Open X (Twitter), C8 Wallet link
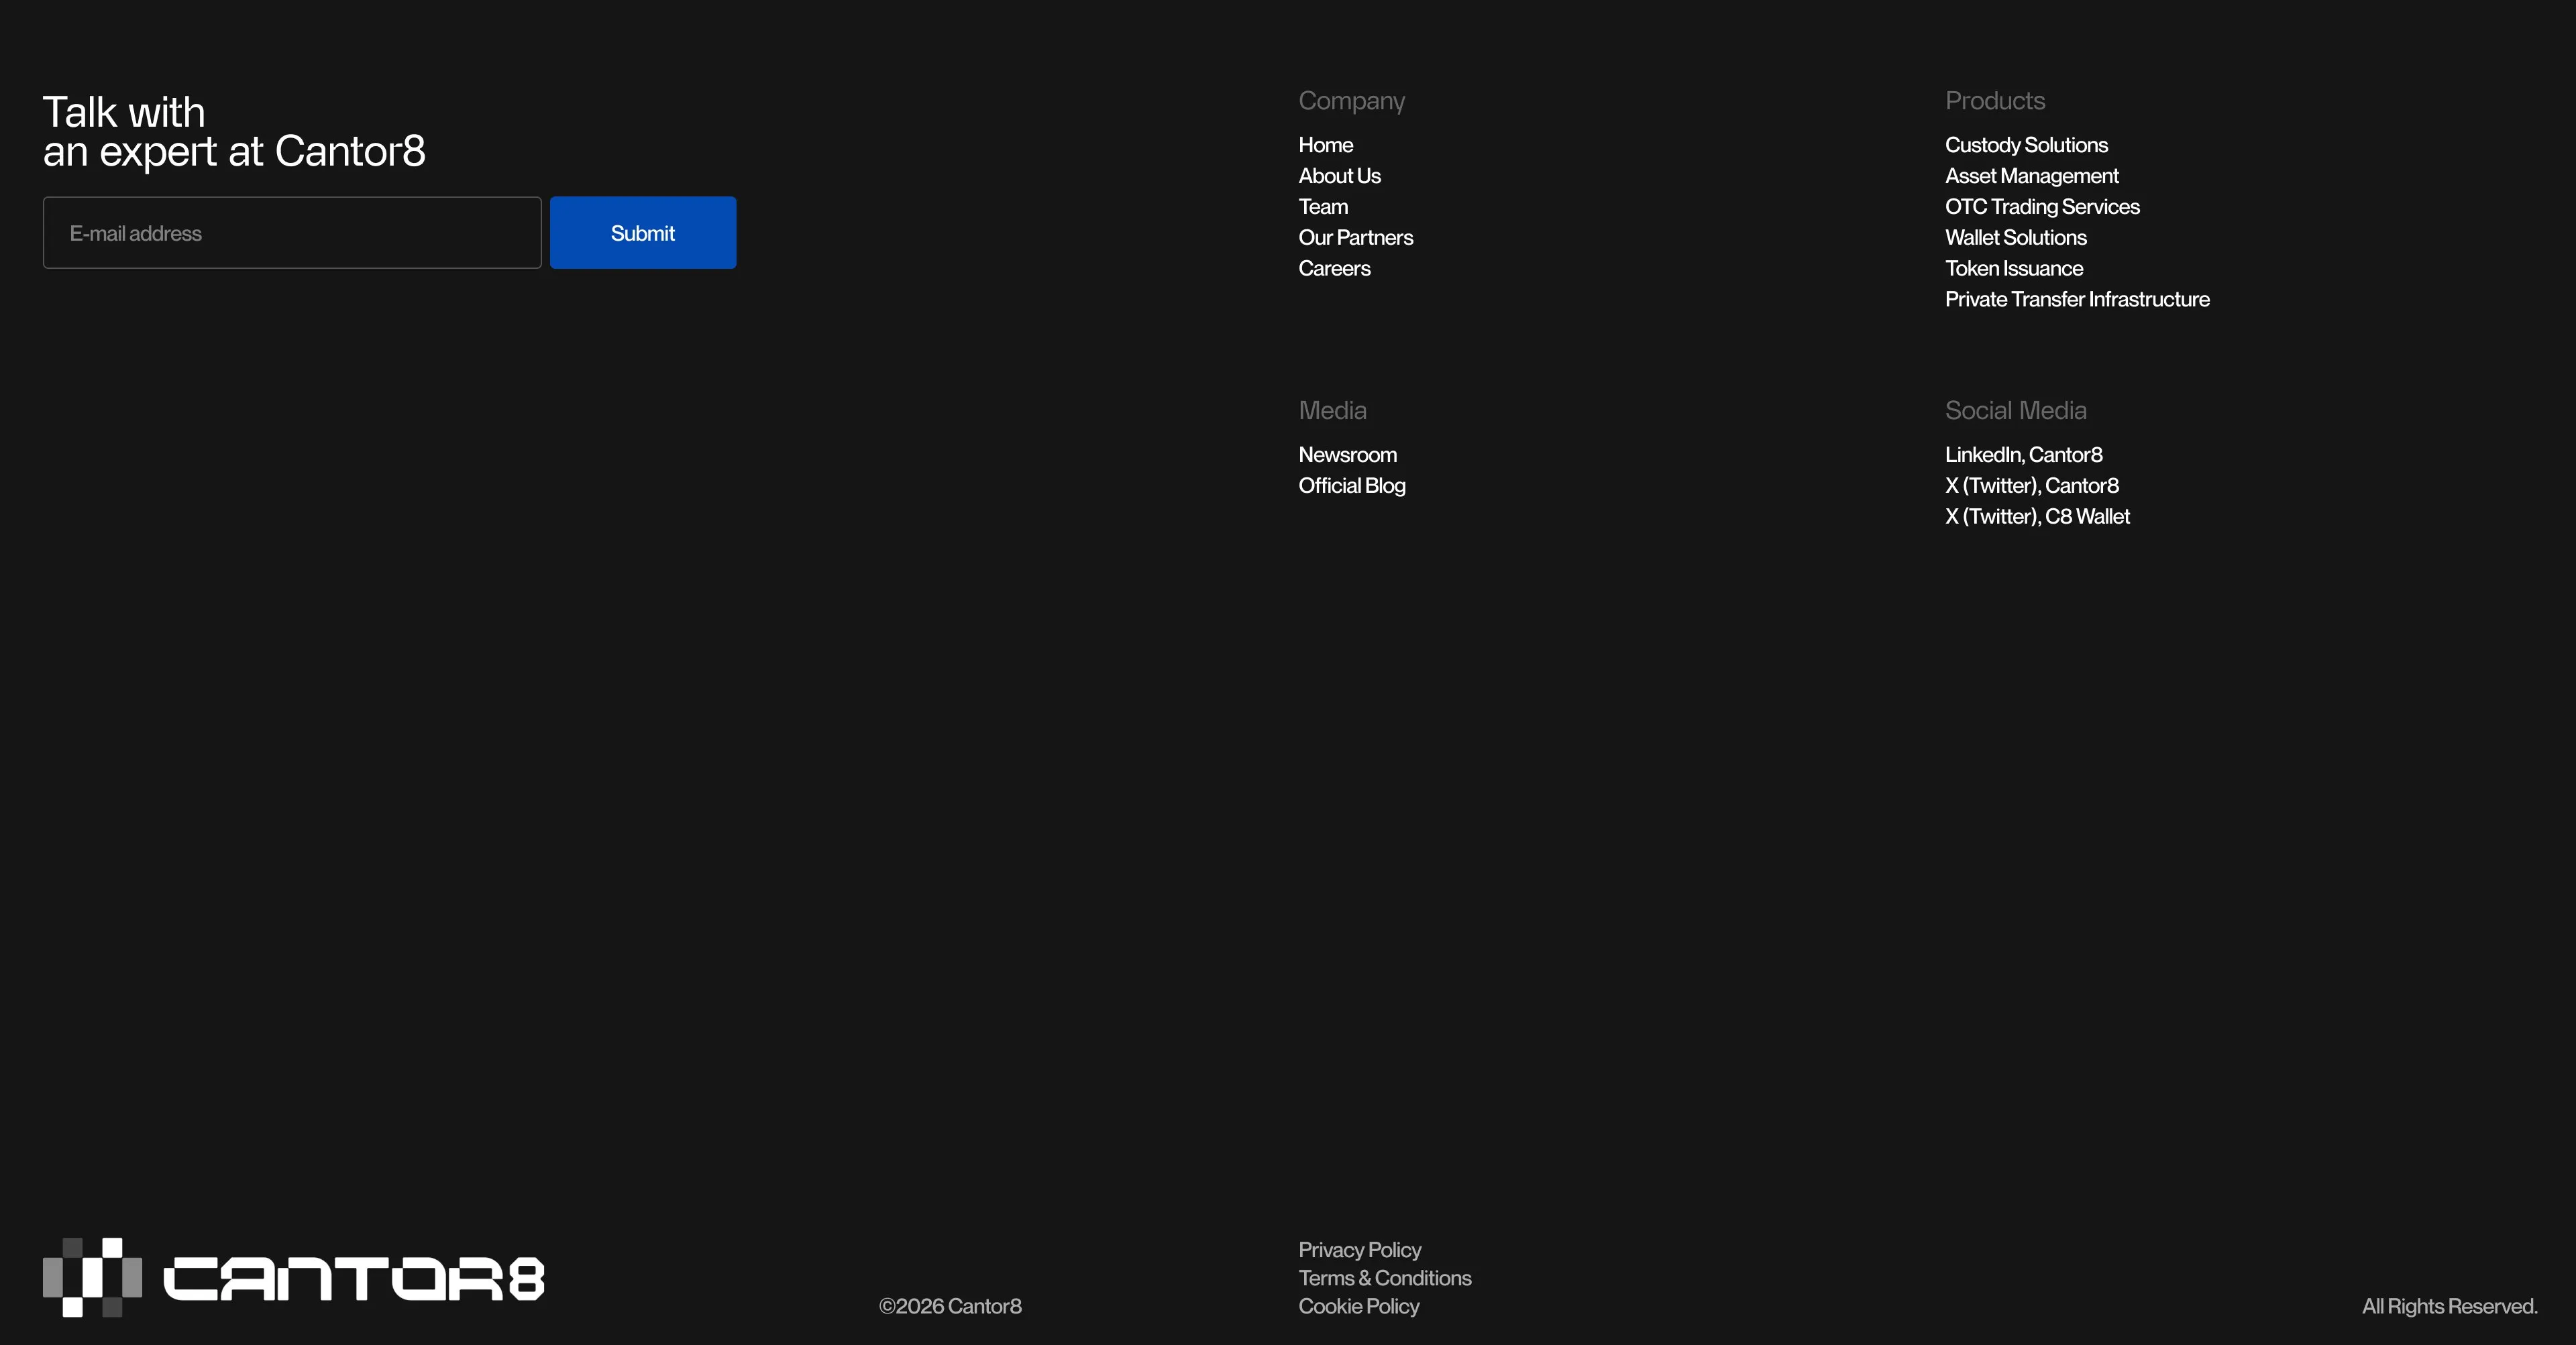2576x1345 pixels. (x=2037, y=517)
